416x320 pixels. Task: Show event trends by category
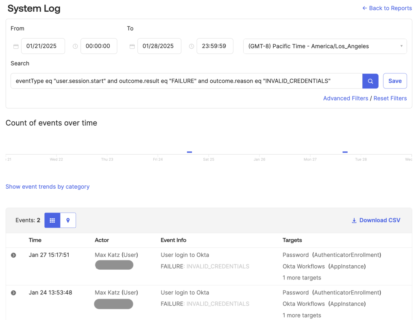(x=48, y=187)
